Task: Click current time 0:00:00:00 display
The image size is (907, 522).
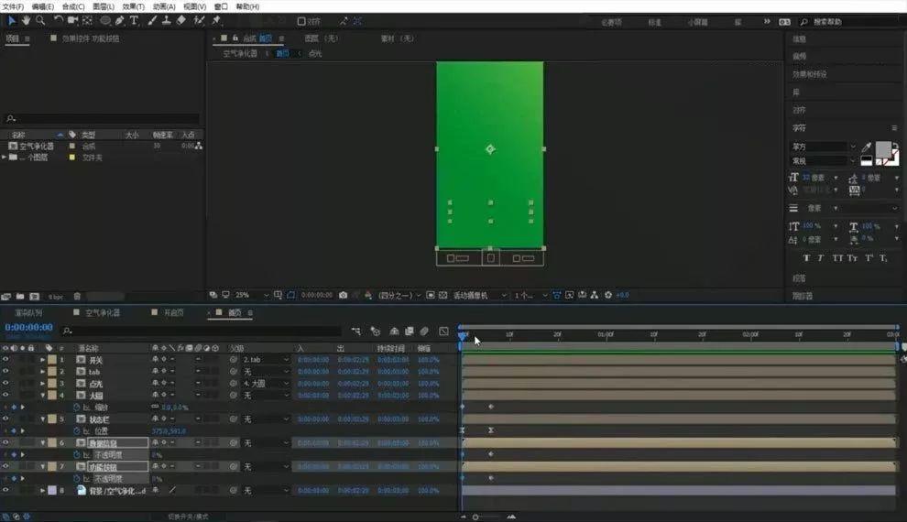Action: click(x=29, y=327)
